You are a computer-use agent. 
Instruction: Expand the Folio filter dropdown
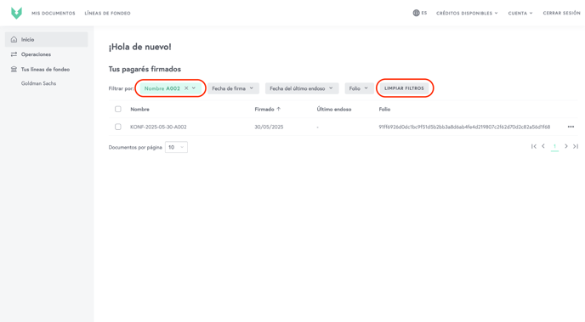(x=359, y=88)
